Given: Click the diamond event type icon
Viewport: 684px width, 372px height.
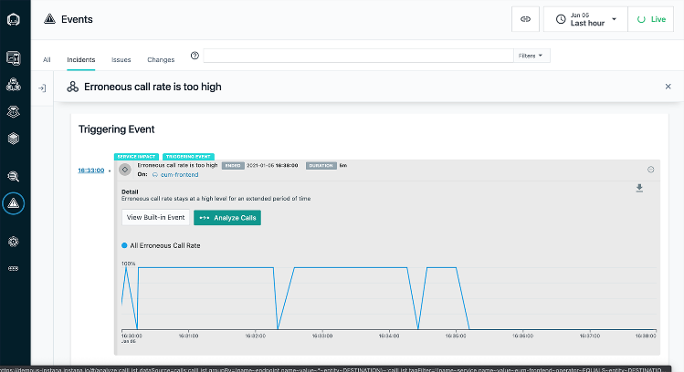Looking at the screenshot, I should tap(125, 170).
